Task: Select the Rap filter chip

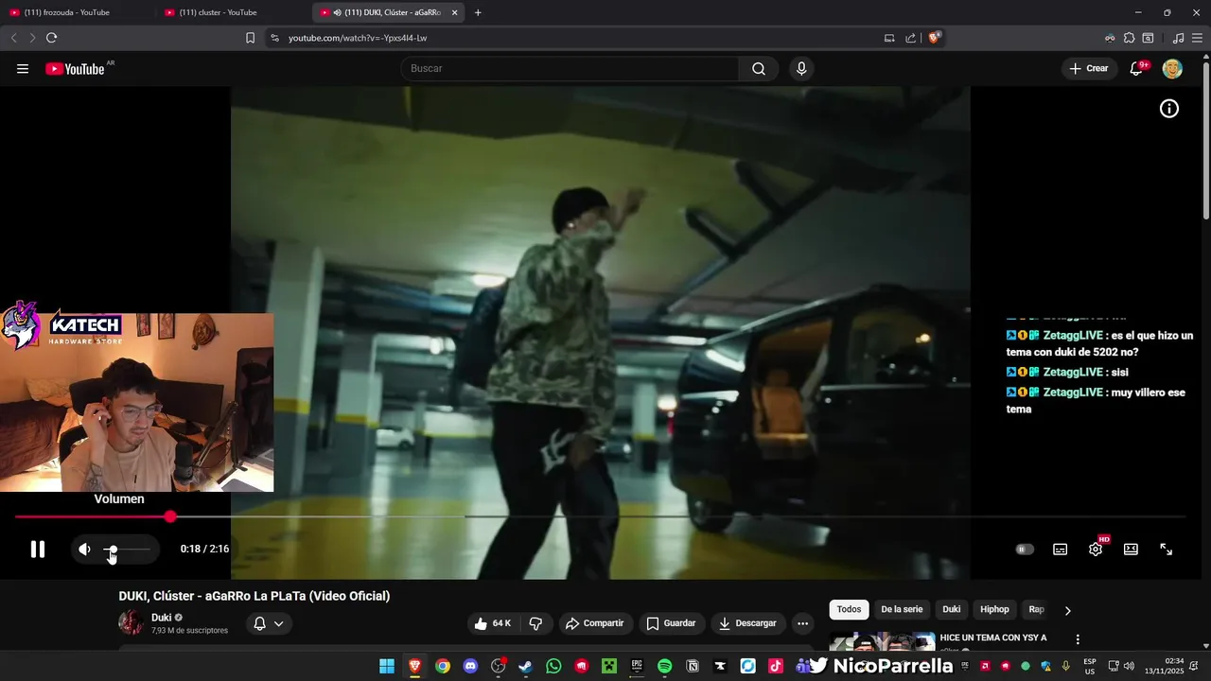Action: coord(1036,609)
